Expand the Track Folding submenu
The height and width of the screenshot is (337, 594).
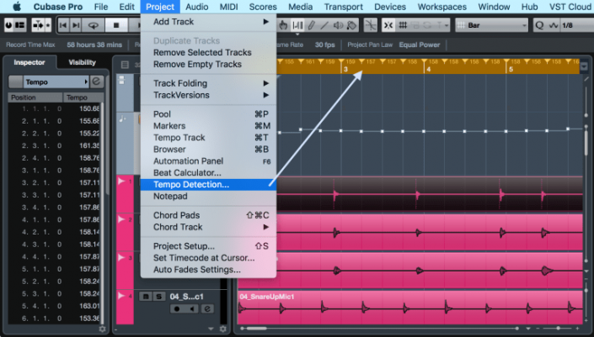point(208,83)
